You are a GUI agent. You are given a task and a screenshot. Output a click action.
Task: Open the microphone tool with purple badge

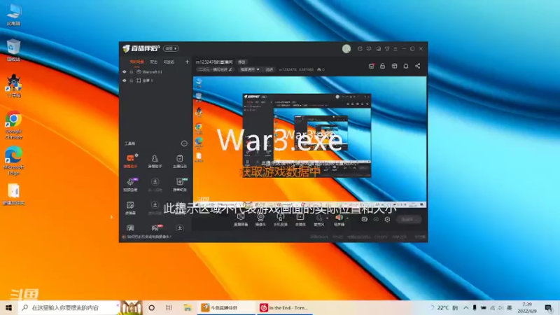(x=130, y=184)
